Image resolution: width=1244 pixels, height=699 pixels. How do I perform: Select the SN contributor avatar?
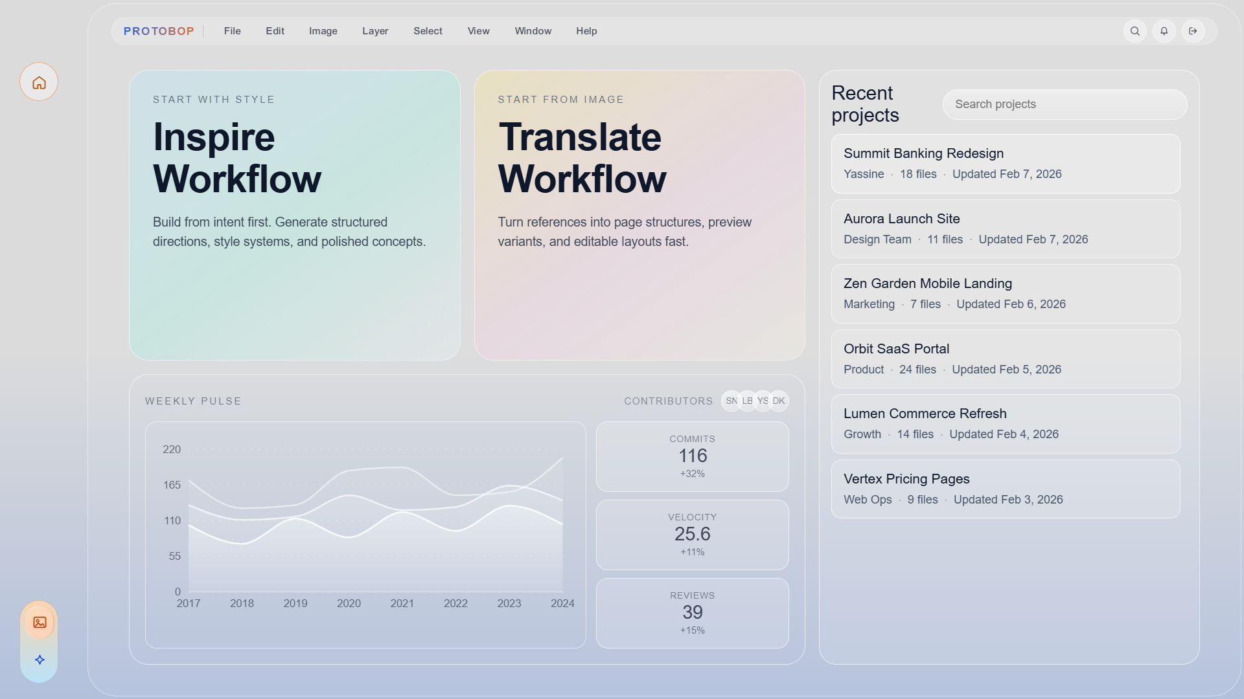point(730,401)
